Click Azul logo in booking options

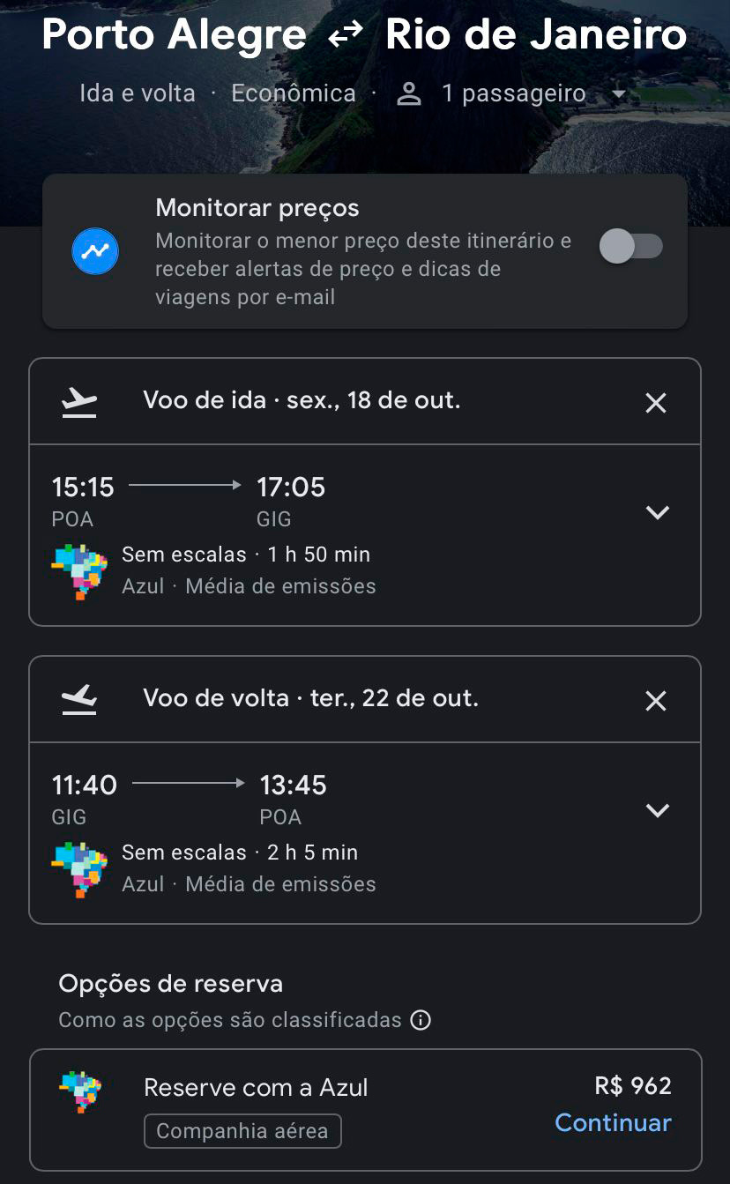tap(81, 1092)
